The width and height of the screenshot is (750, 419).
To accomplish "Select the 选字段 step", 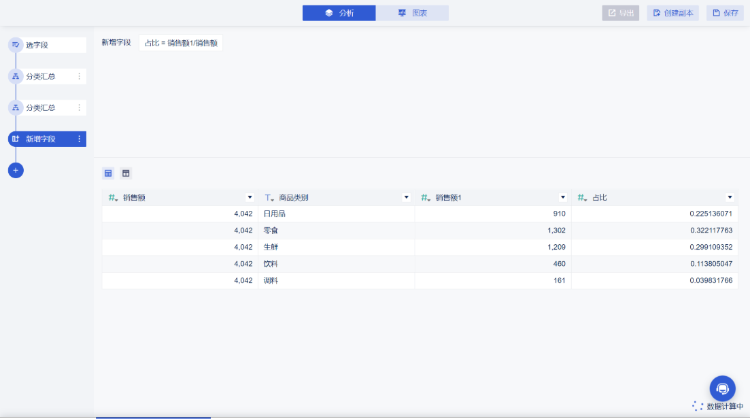I will point(48,45).
